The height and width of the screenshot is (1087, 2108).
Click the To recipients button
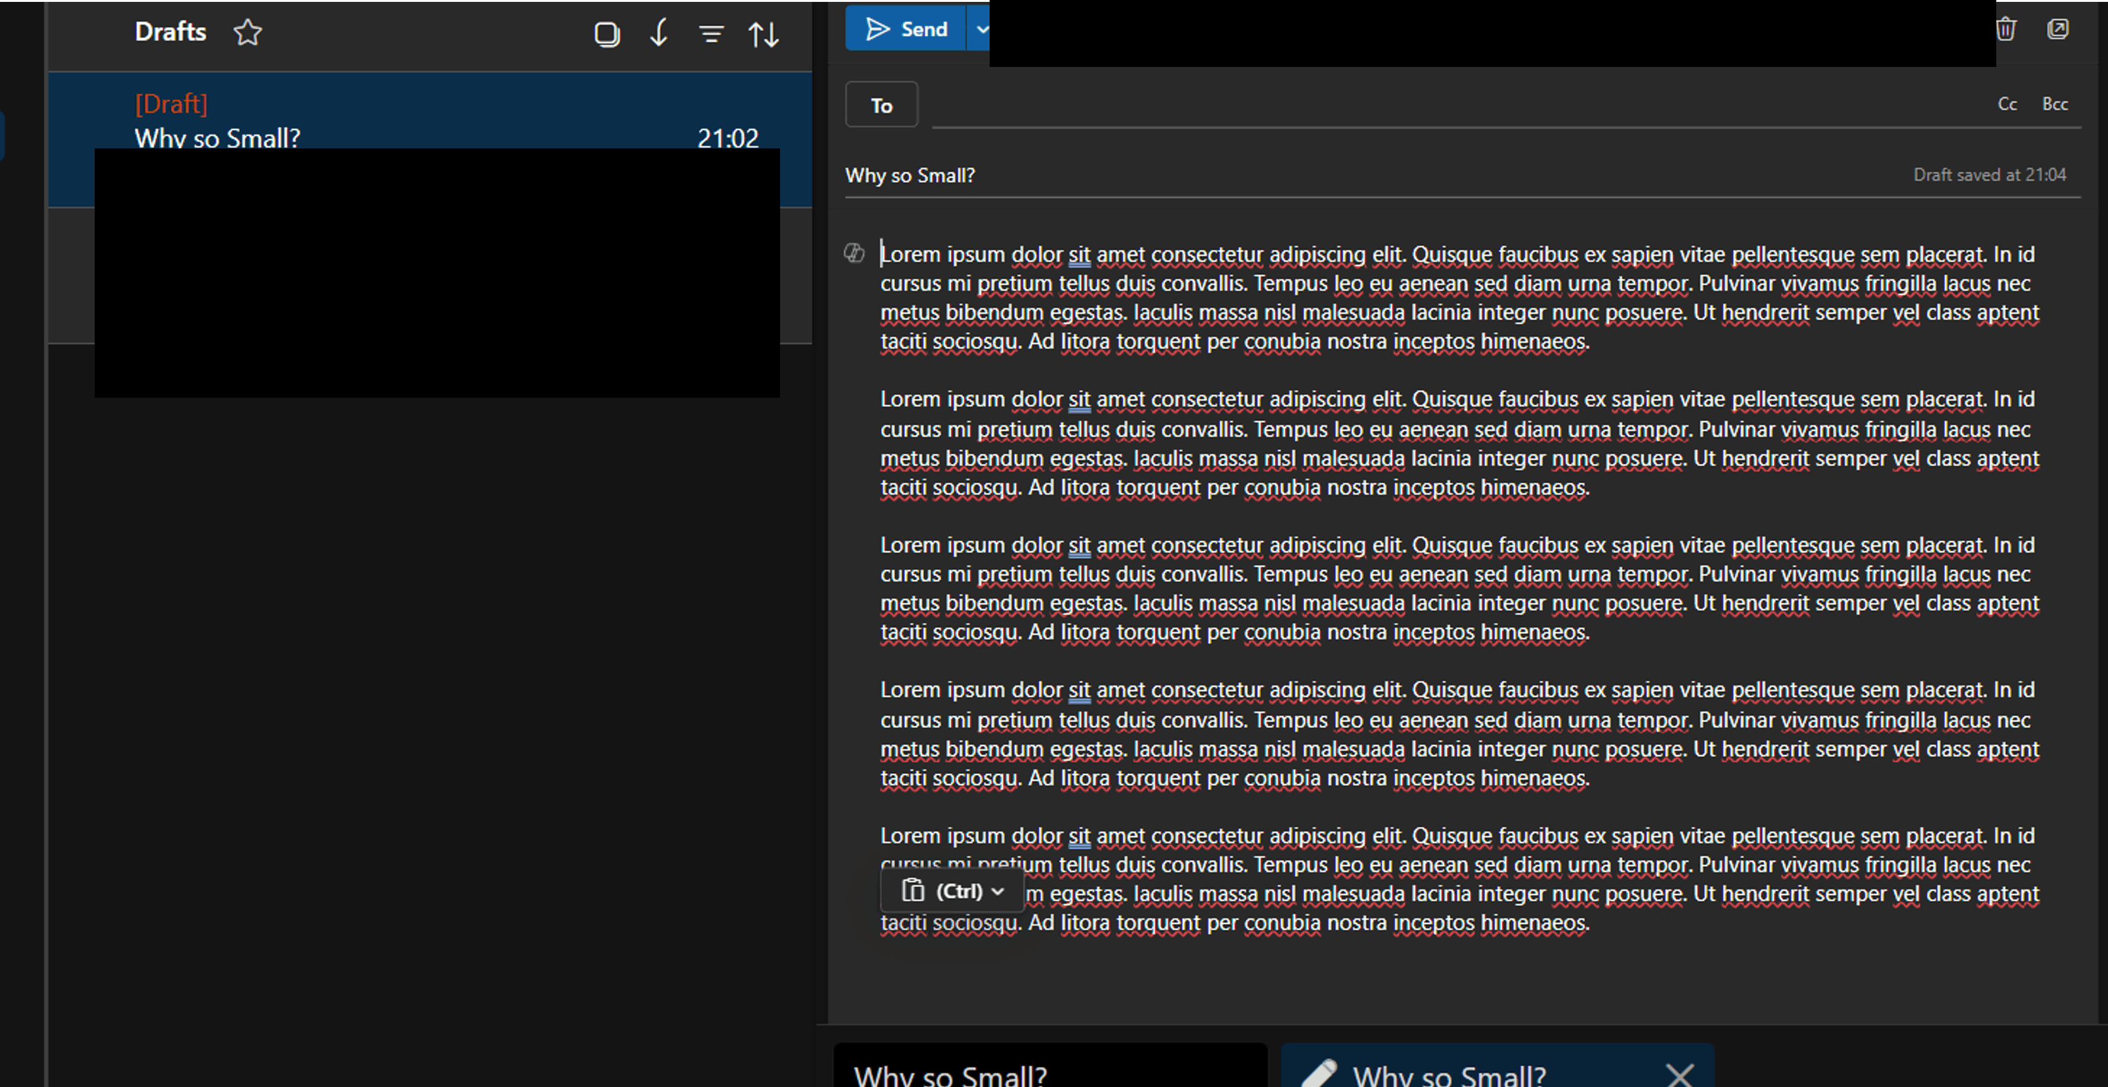coord(880,105)
